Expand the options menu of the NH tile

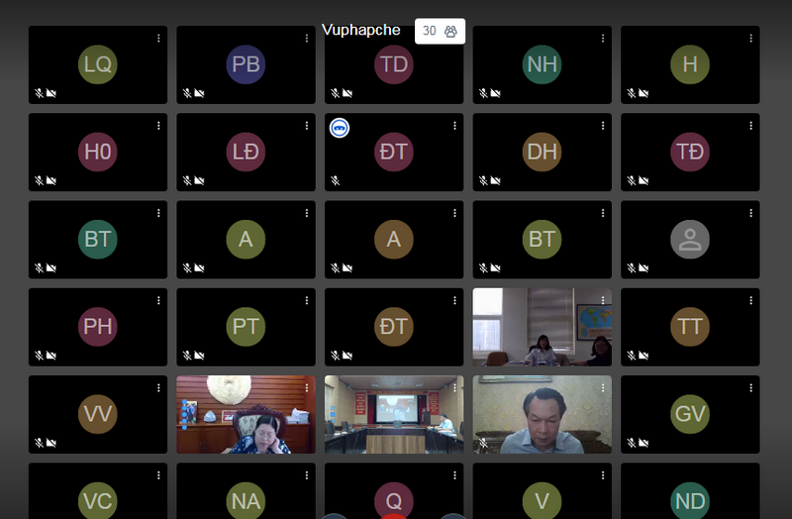603,39
